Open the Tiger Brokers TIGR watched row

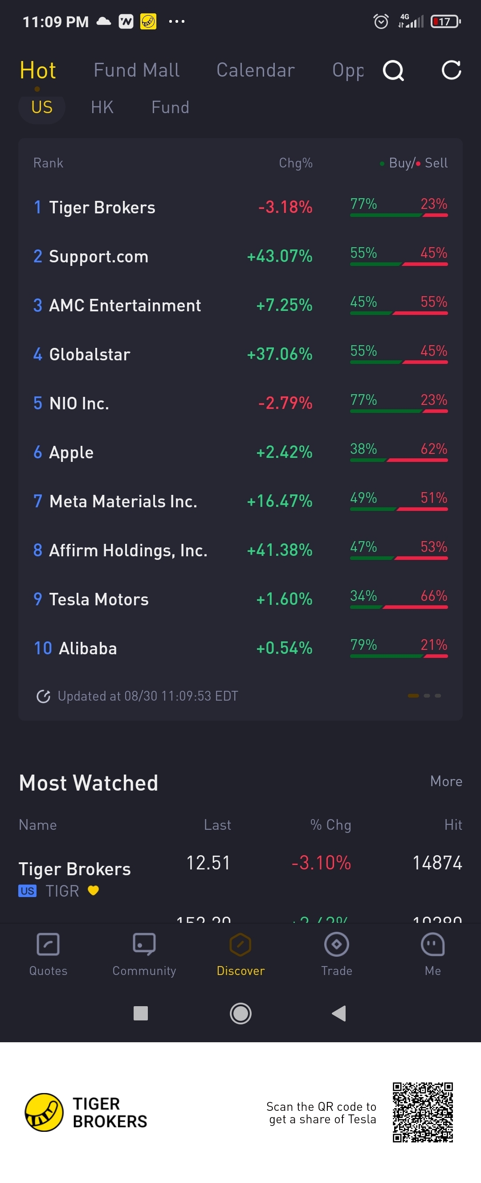240,877
